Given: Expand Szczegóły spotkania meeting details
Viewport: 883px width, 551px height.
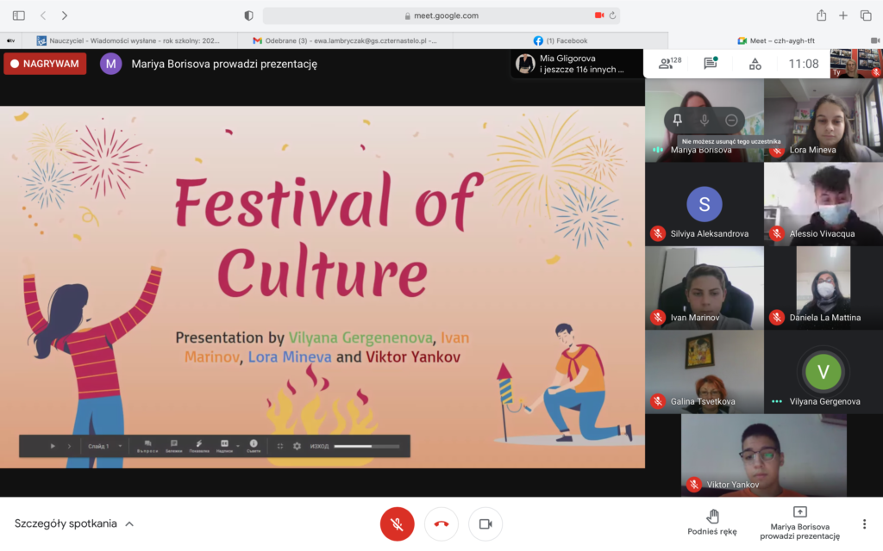Looking at the screenshot, I should pos(74,523).
